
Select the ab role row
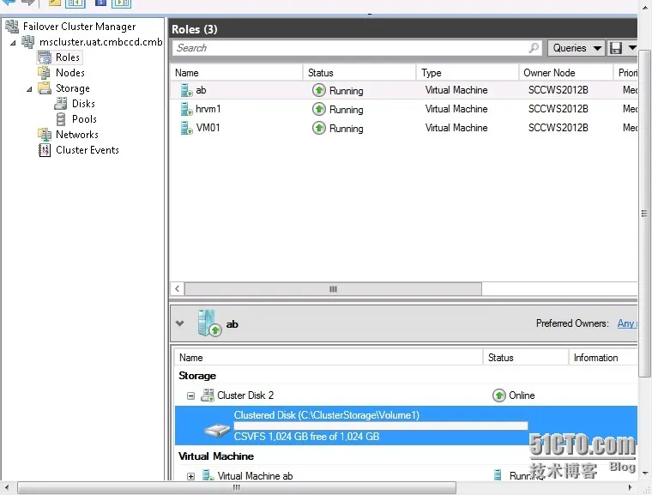coord(403,90)
